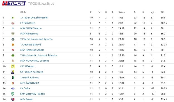Viewport: 174px width, 102px height.
Task: Click the FTC Fiľakovo yellow club crest
Action: 13,66
